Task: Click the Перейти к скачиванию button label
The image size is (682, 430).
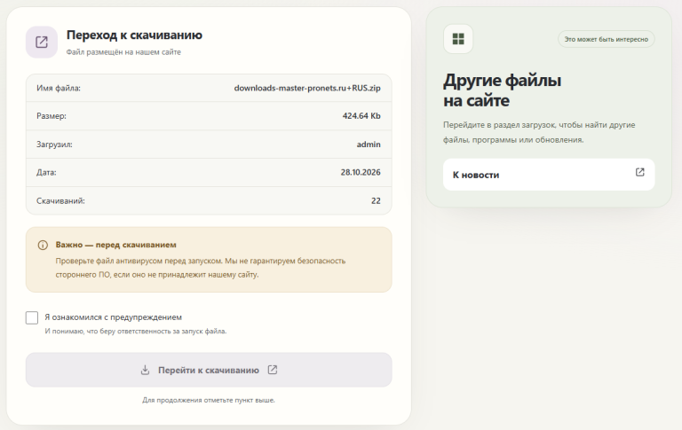Action: click(x=209, y=370)
